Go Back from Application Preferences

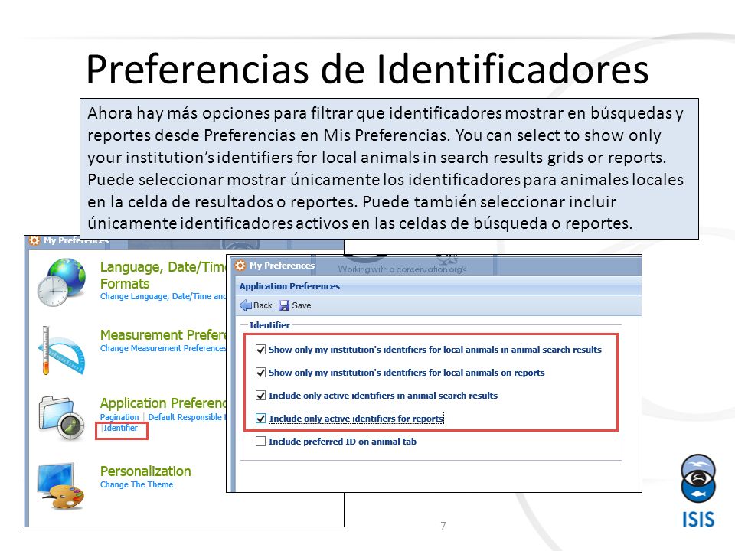pyautogui.click(x=256, y=305)
